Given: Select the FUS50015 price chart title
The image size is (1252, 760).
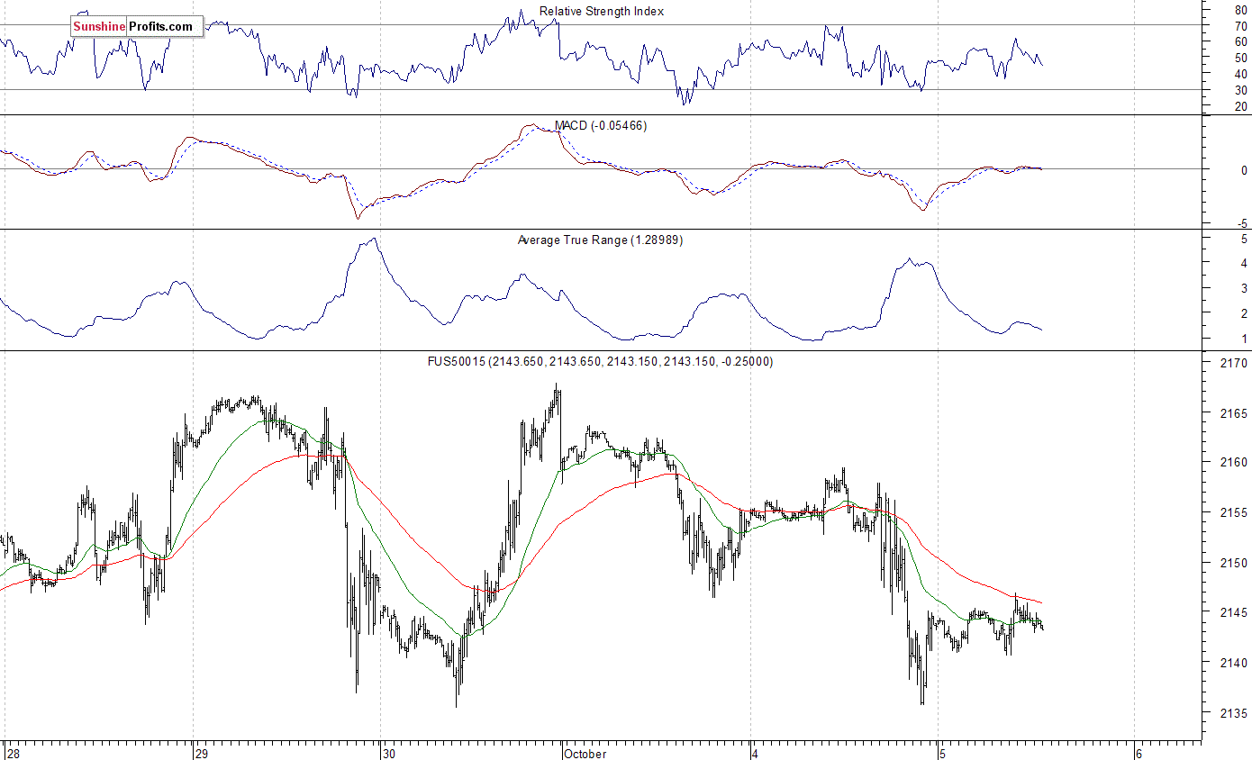Looking at the screenshot, I should click(x=600, y=362).
